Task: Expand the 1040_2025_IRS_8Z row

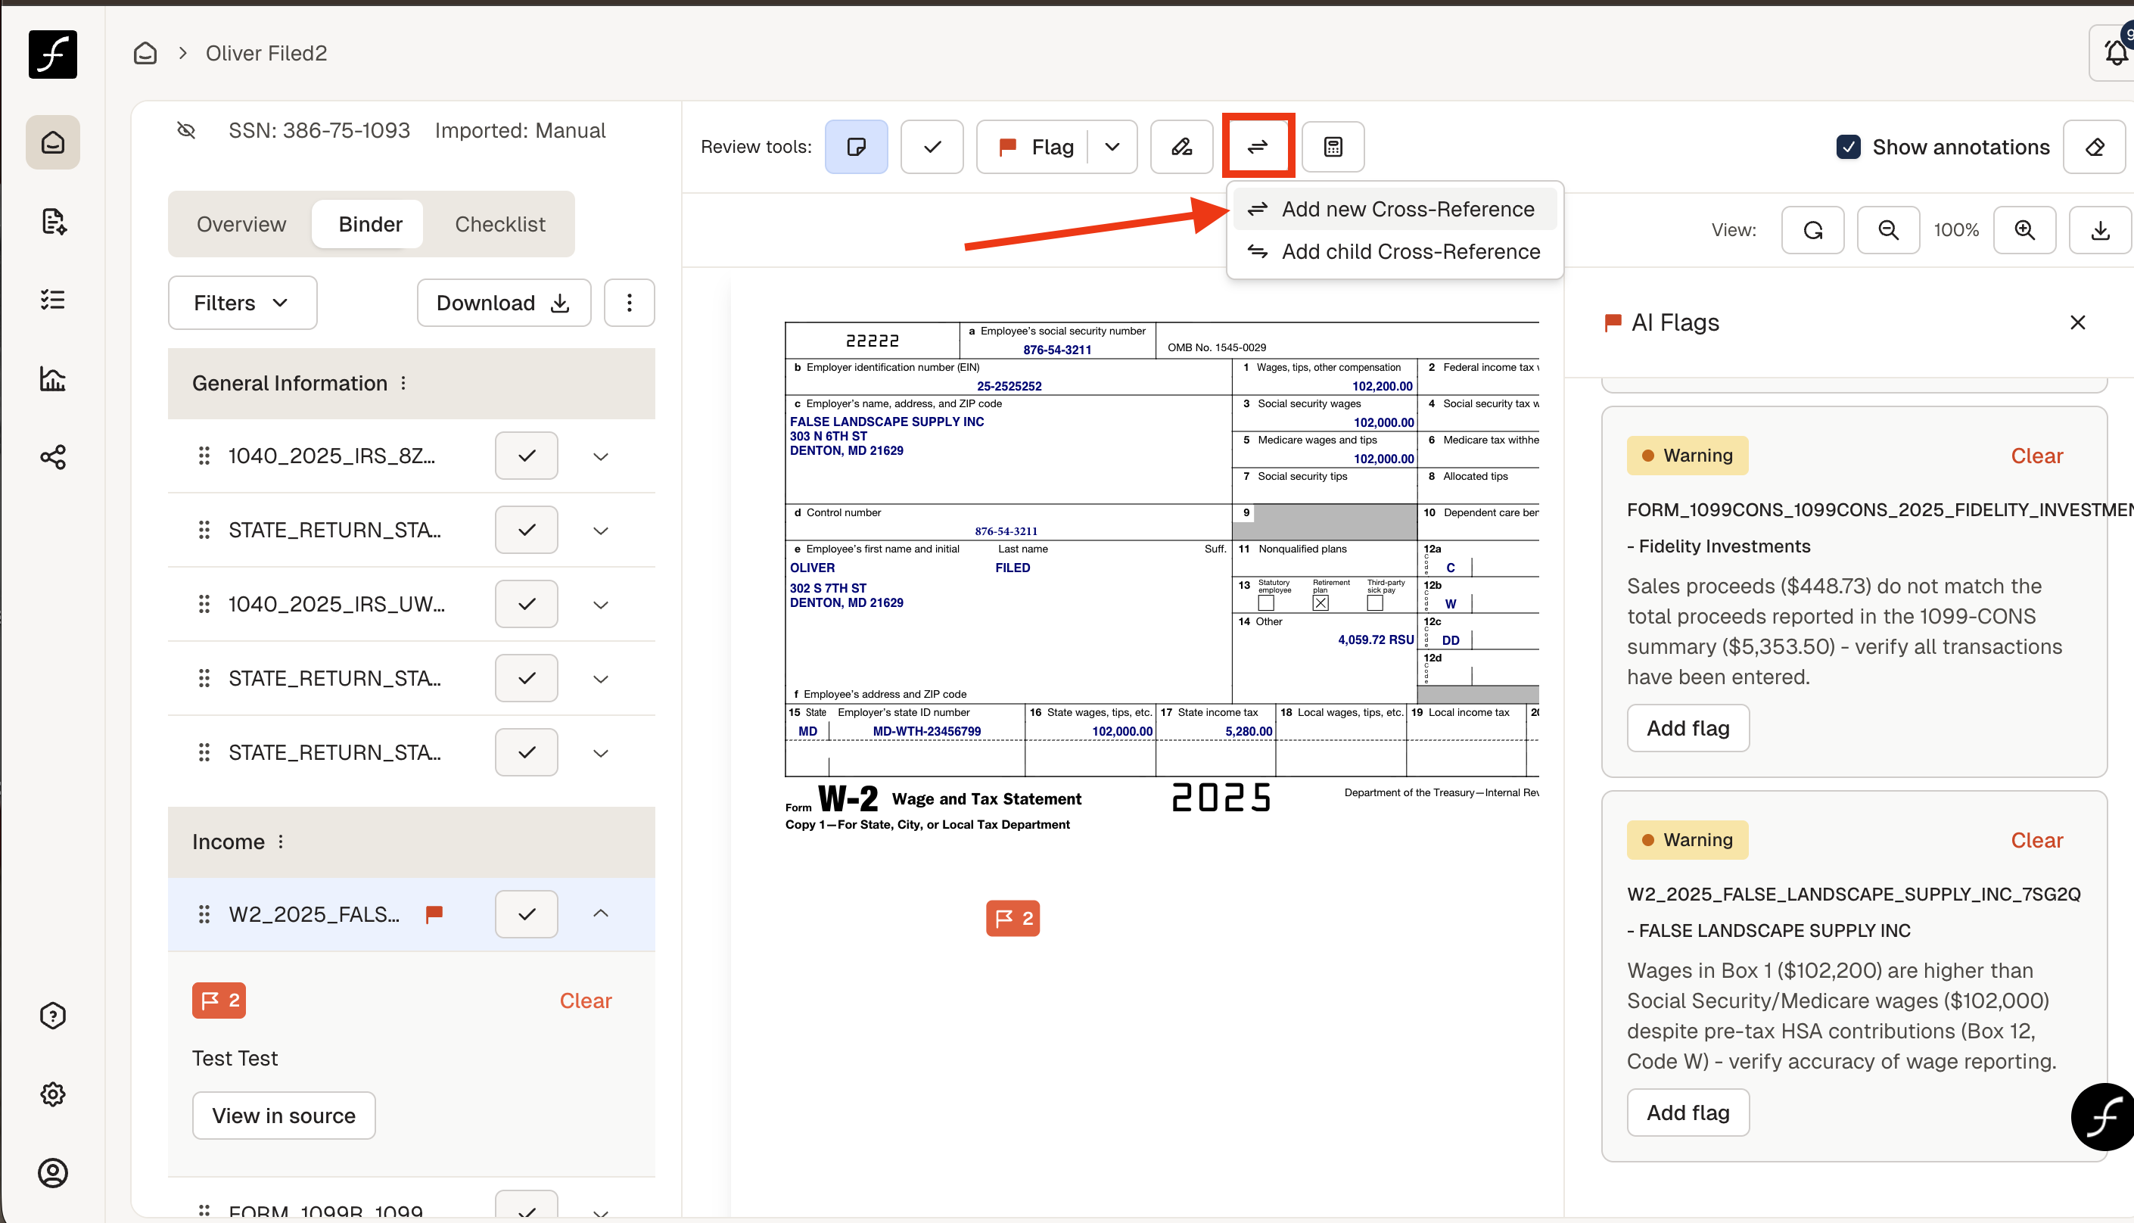Action: click(x=601, y=456)
